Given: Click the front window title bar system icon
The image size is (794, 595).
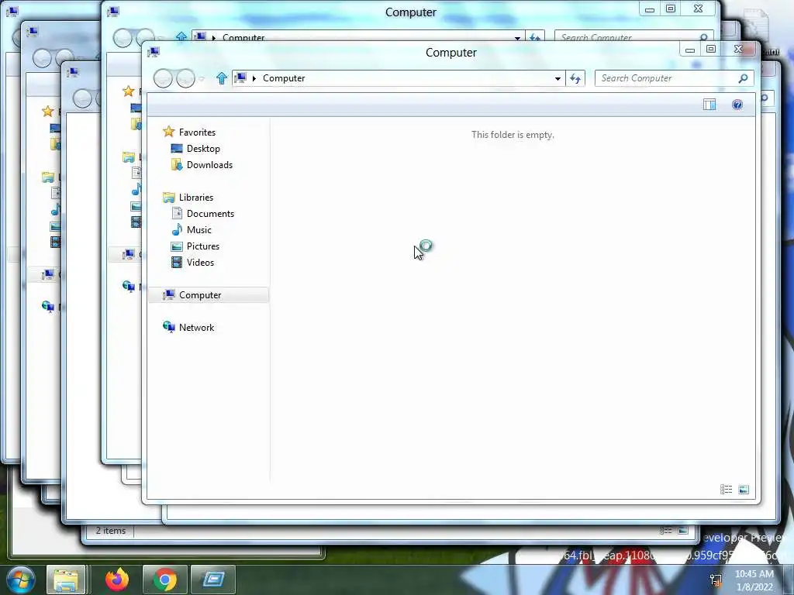Looking at the screenshot, I should [x=154, y=52].
